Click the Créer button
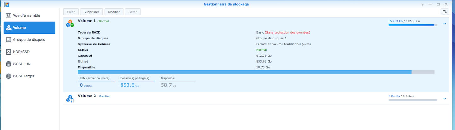Image resolution: width=455 pixels, height=130 pixels. (71, 12)
